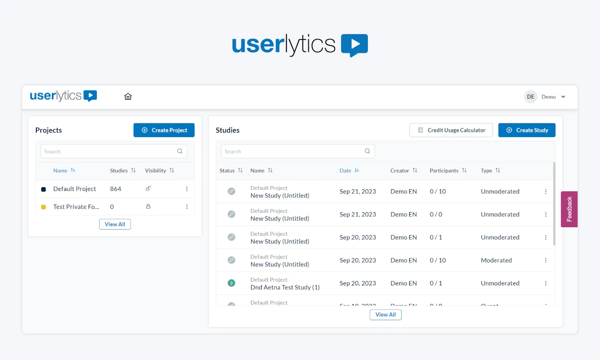Go to the Home dashboard icon

pos(128,97)
